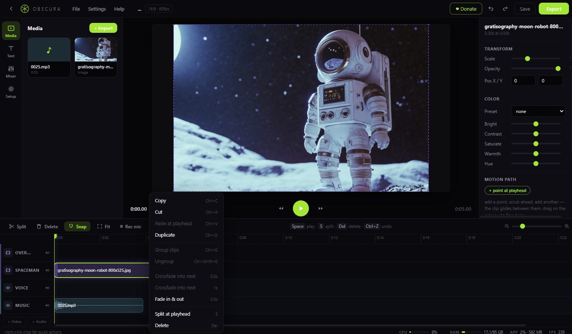Adjust the timeline zoom slider
572x334 pixels.
(536, 226)
